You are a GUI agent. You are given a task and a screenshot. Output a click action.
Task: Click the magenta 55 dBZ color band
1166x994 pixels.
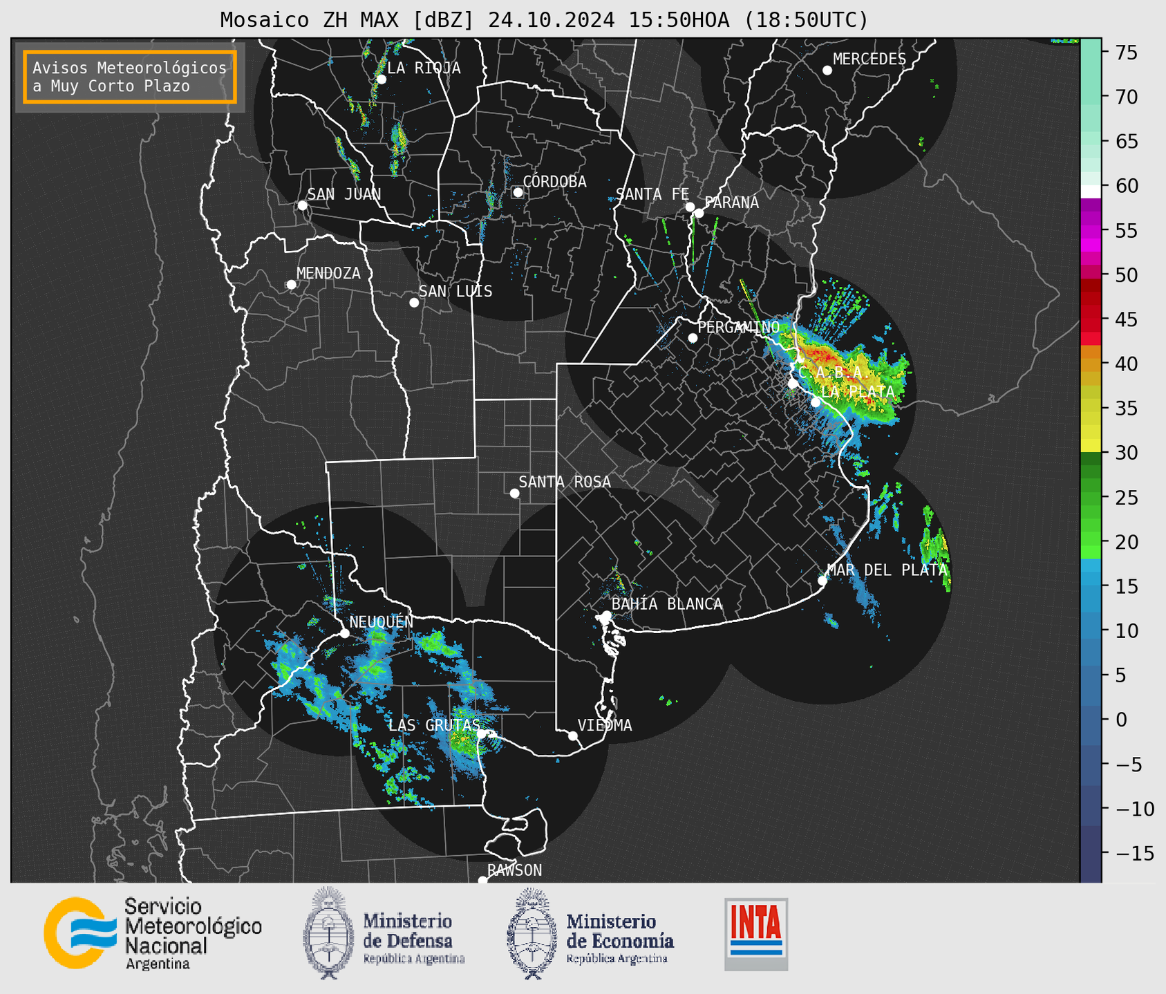(x=1091, y=232)
